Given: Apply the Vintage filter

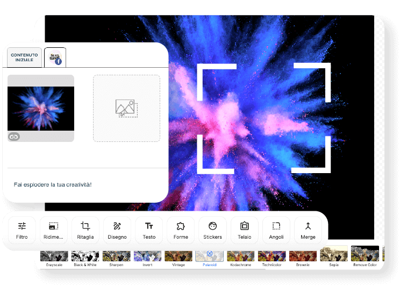Looking at the screenshot, I should pyautogui.click(x=178, y=259).
